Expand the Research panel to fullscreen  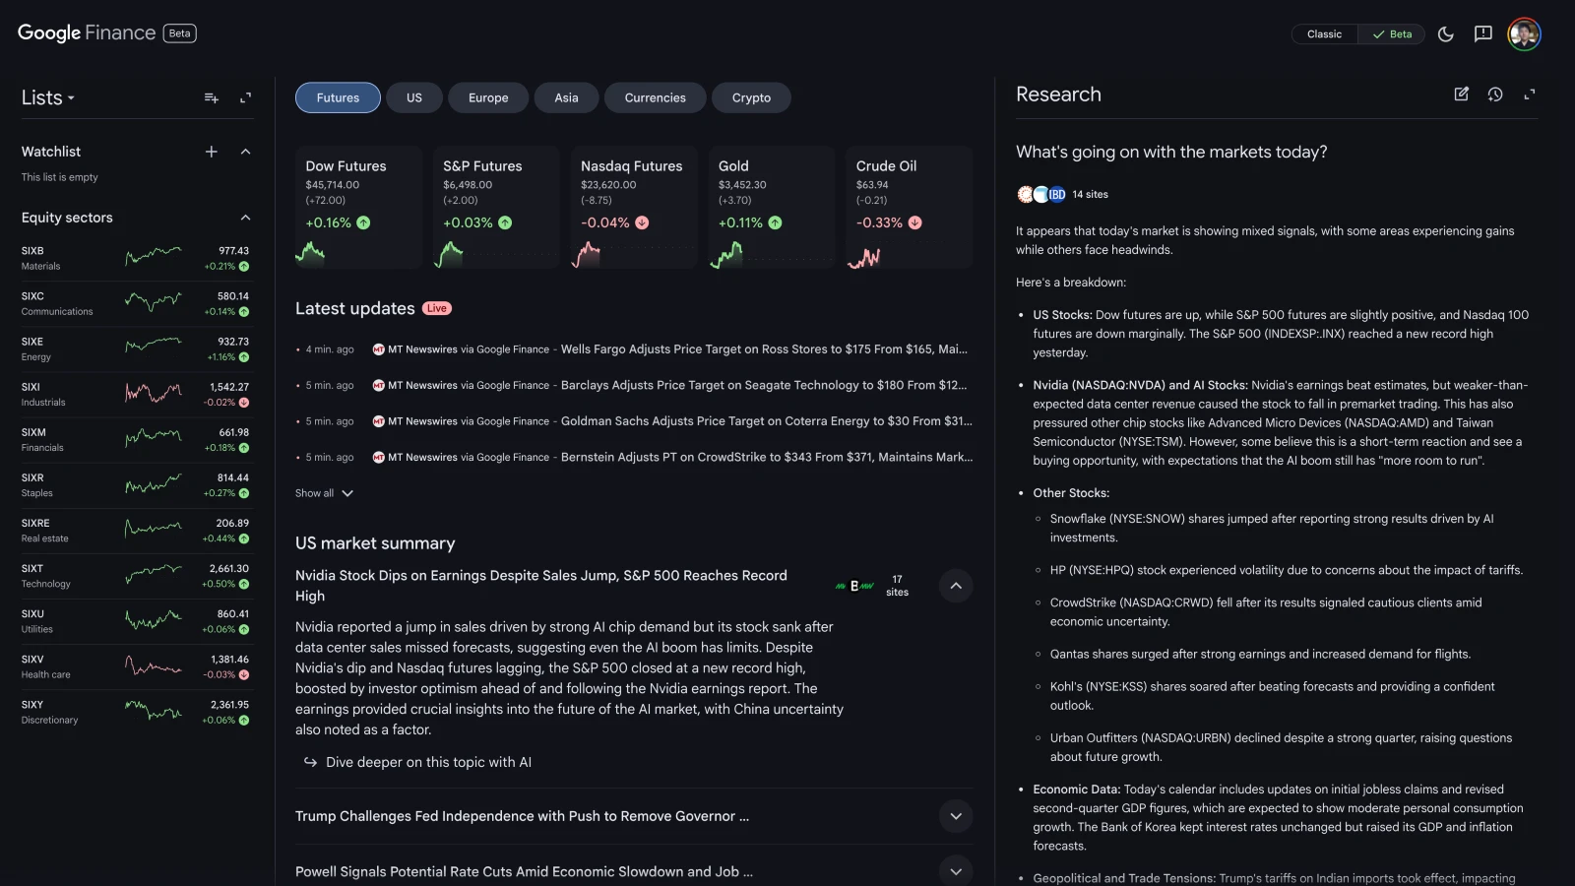[1529, 95]
